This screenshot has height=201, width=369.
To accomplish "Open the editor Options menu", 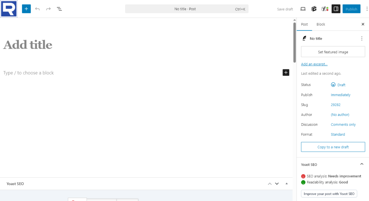I will (366, 9).
